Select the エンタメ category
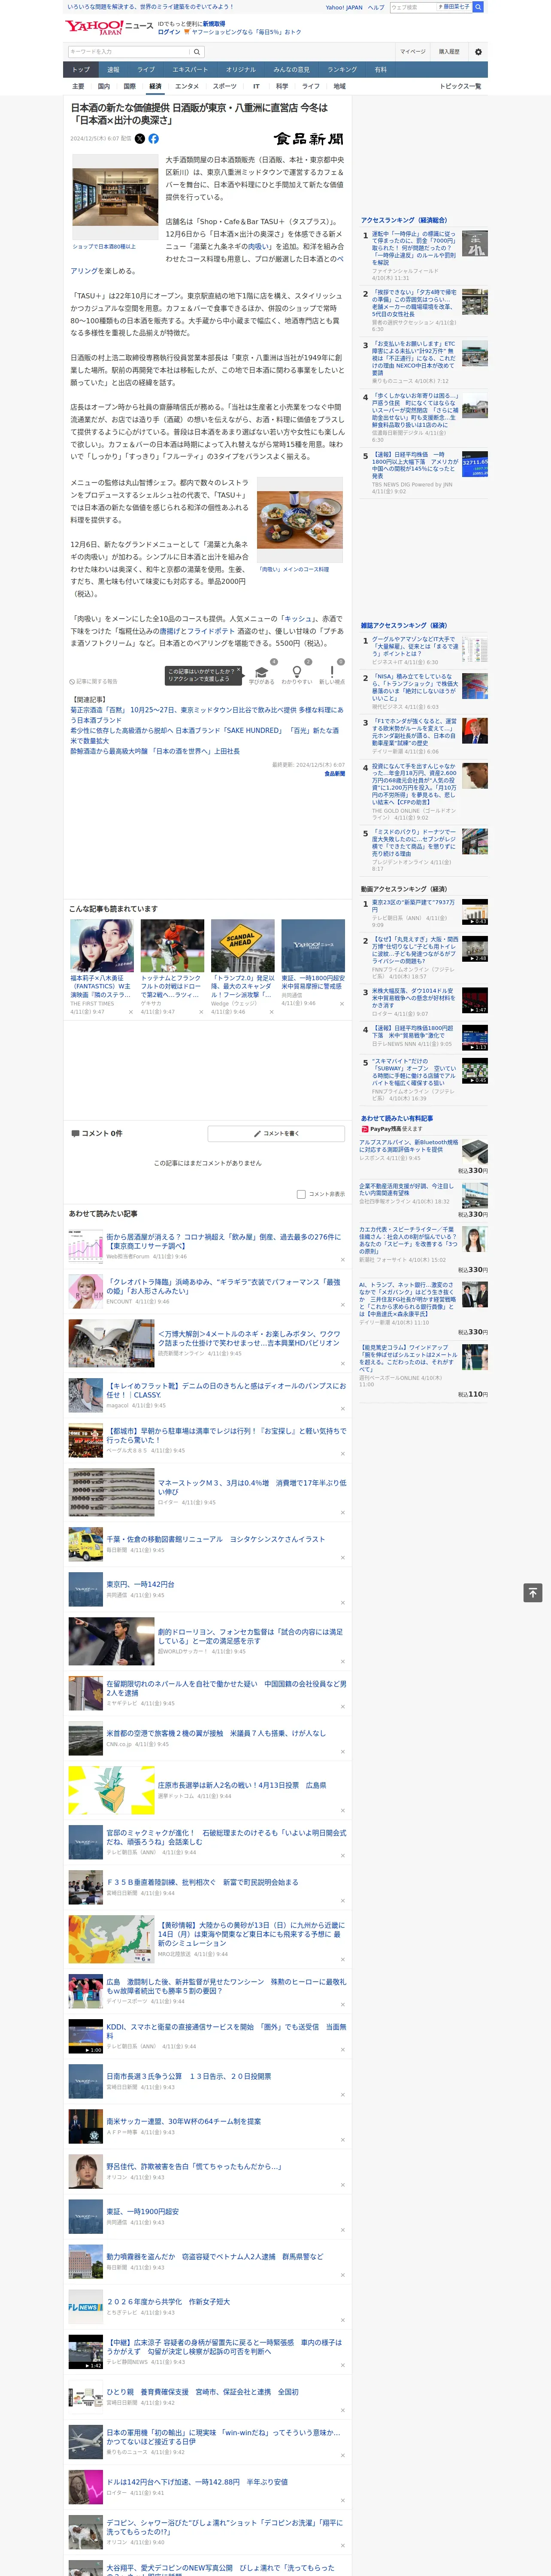 [187, 86]
